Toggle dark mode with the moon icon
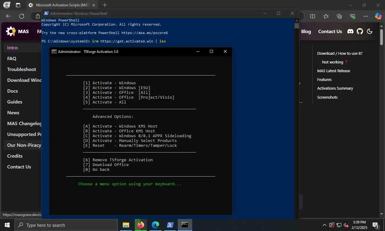 [x=370, y=31]
